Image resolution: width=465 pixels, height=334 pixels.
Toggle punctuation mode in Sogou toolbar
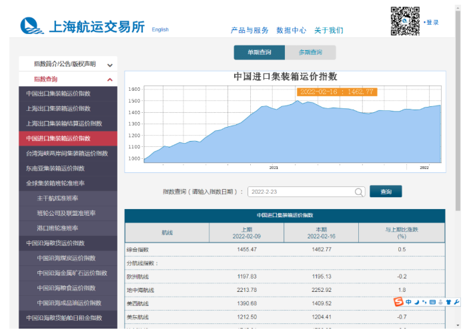coord(424,302)
